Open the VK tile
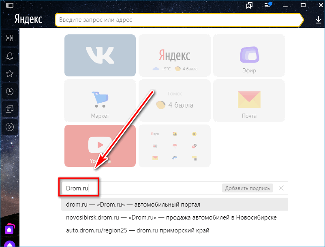325x247 pixels. 100,55
